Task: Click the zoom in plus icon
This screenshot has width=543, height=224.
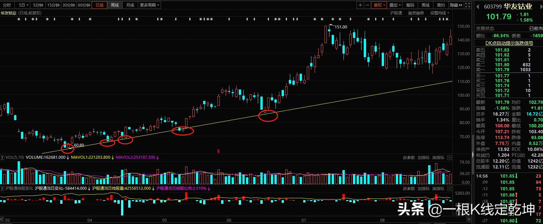Action: [x=360, y=5]
